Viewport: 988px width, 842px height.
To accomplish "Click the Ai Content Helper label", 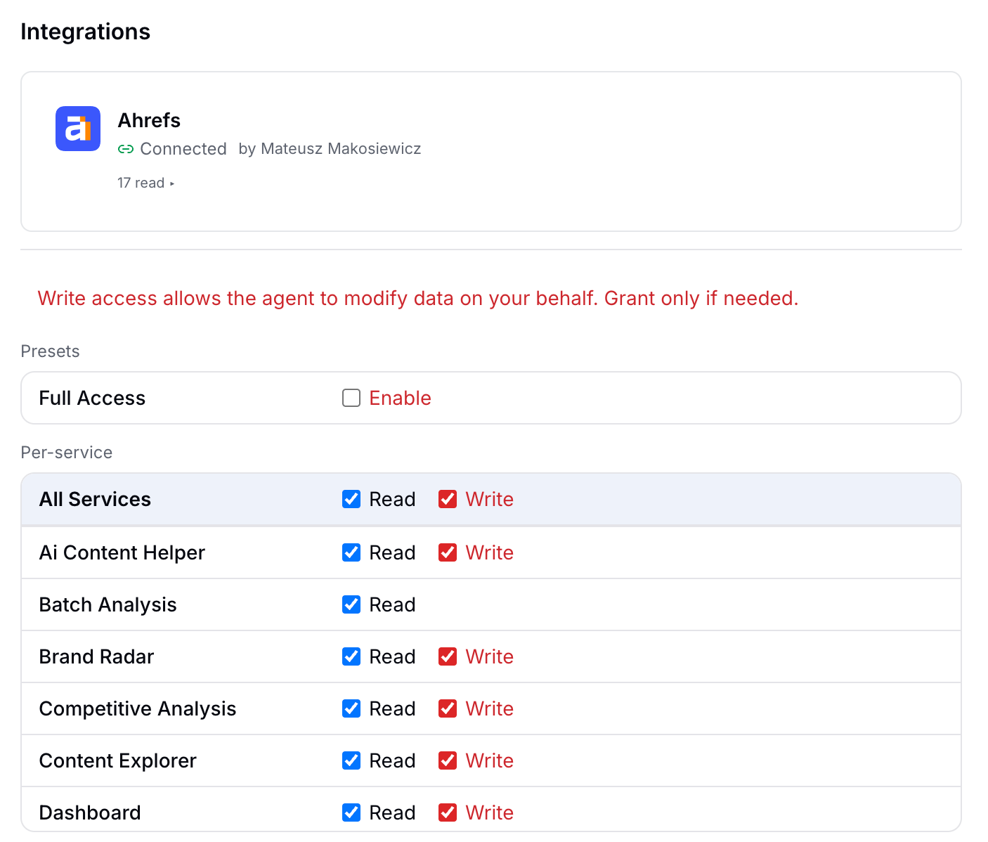I will pos(122,552).
